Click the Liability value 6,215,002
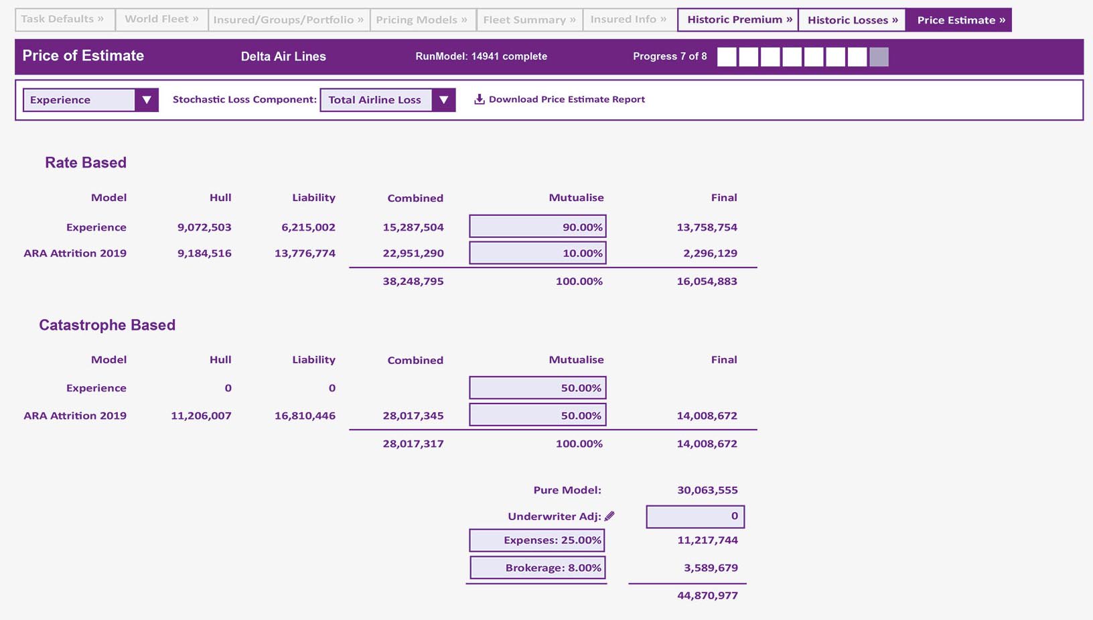The height and width of the screenshot is (620, 1093). (x=308, y=227)
